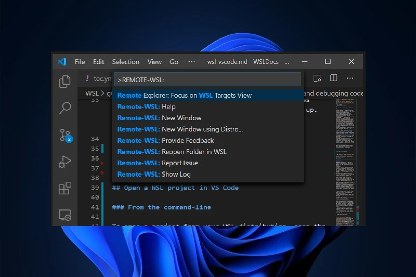Open Source Control view with 2 badge

pyautogui.click(x=66, y=136)
